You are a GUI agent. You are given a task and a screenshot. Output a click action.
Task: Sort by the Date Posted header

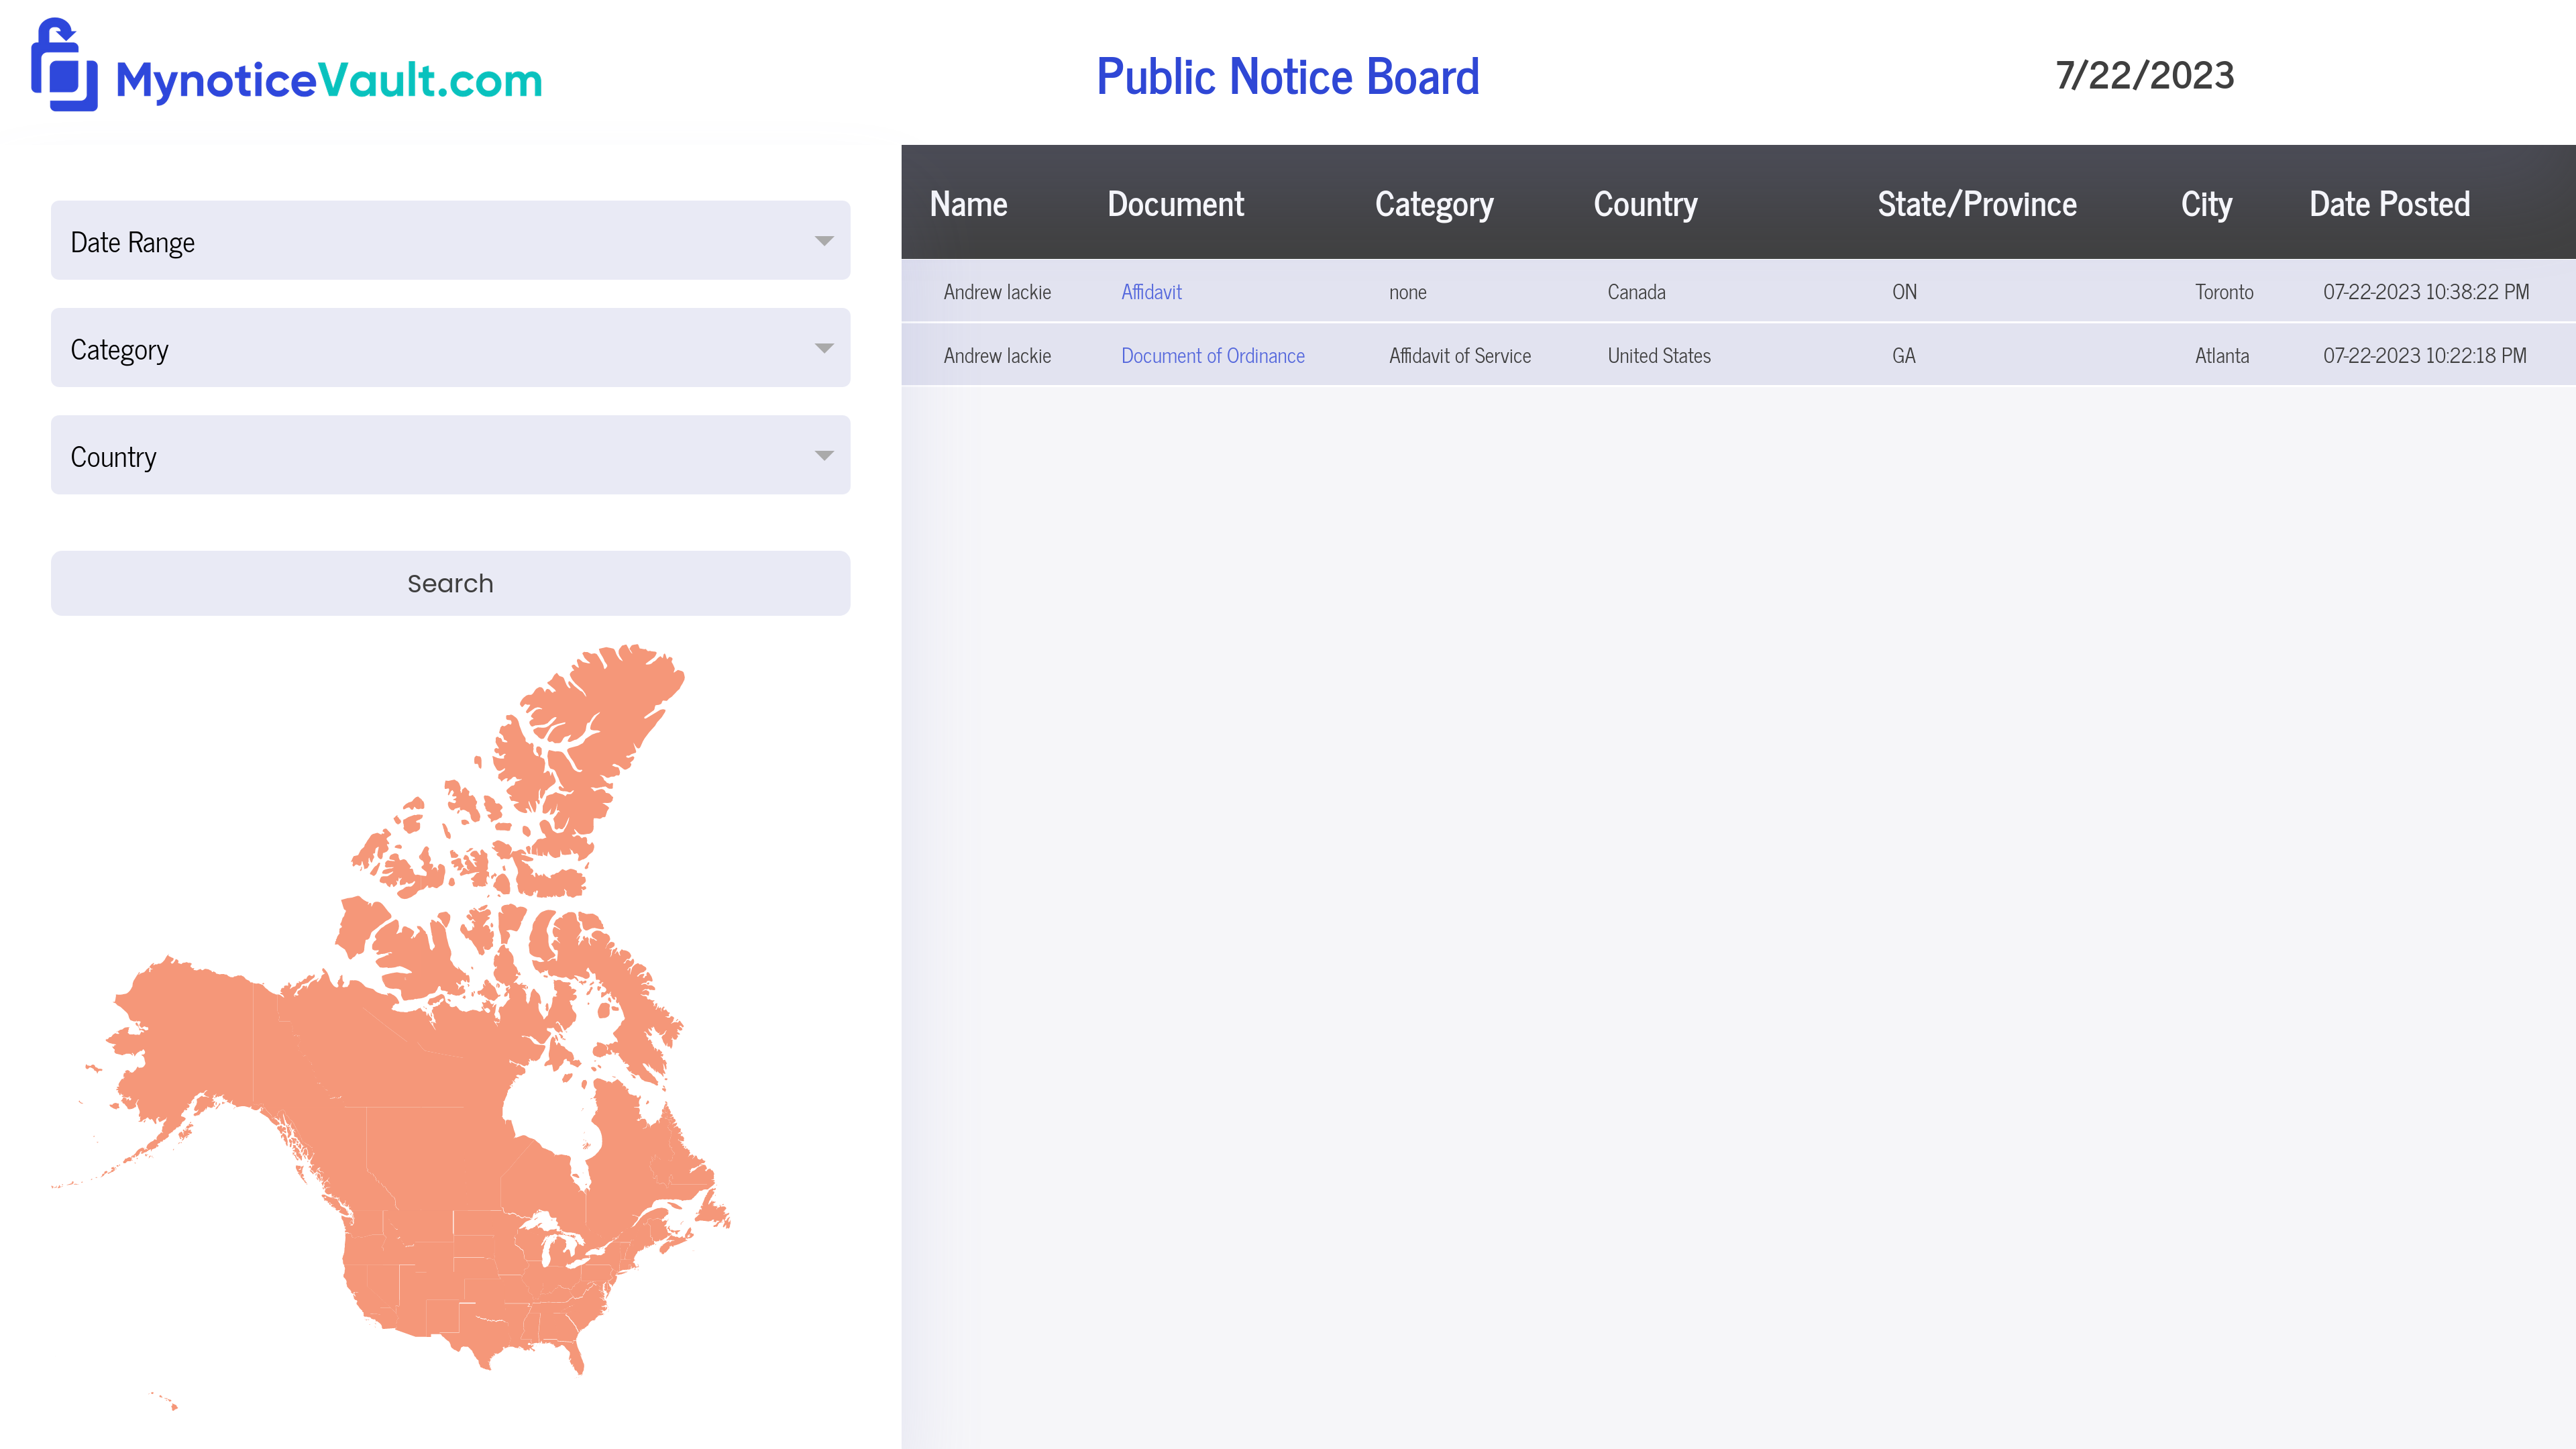point(2389,204)
